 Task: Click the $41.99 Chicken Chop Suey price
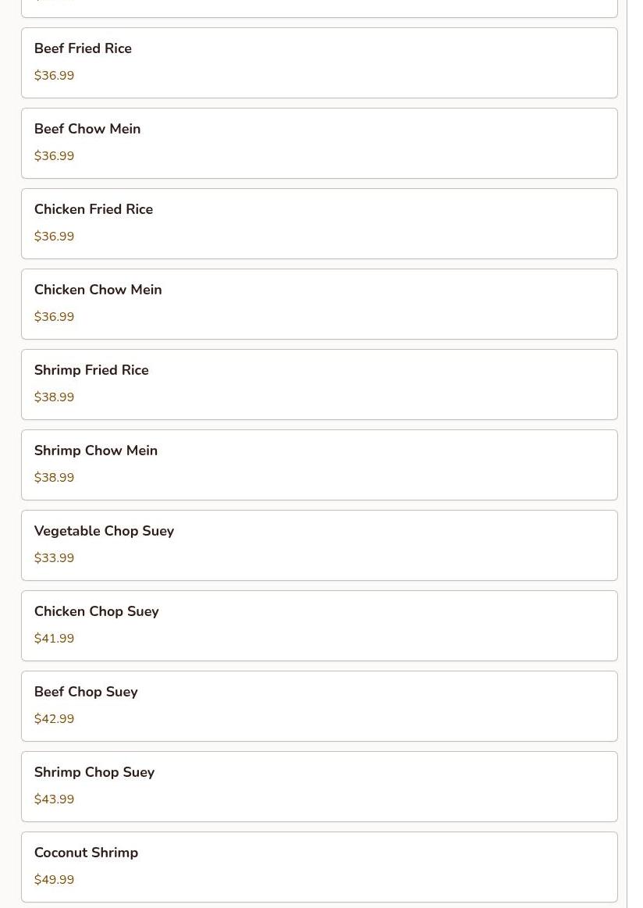pos(54,639)
